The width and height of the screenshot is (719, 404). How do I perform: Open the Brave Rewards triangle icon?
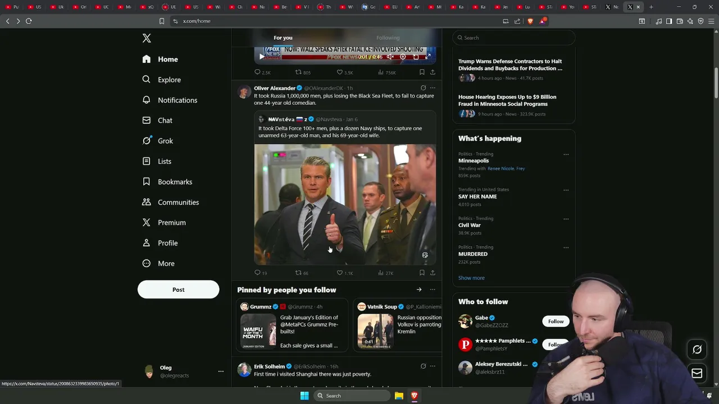[x=543, y=21]
